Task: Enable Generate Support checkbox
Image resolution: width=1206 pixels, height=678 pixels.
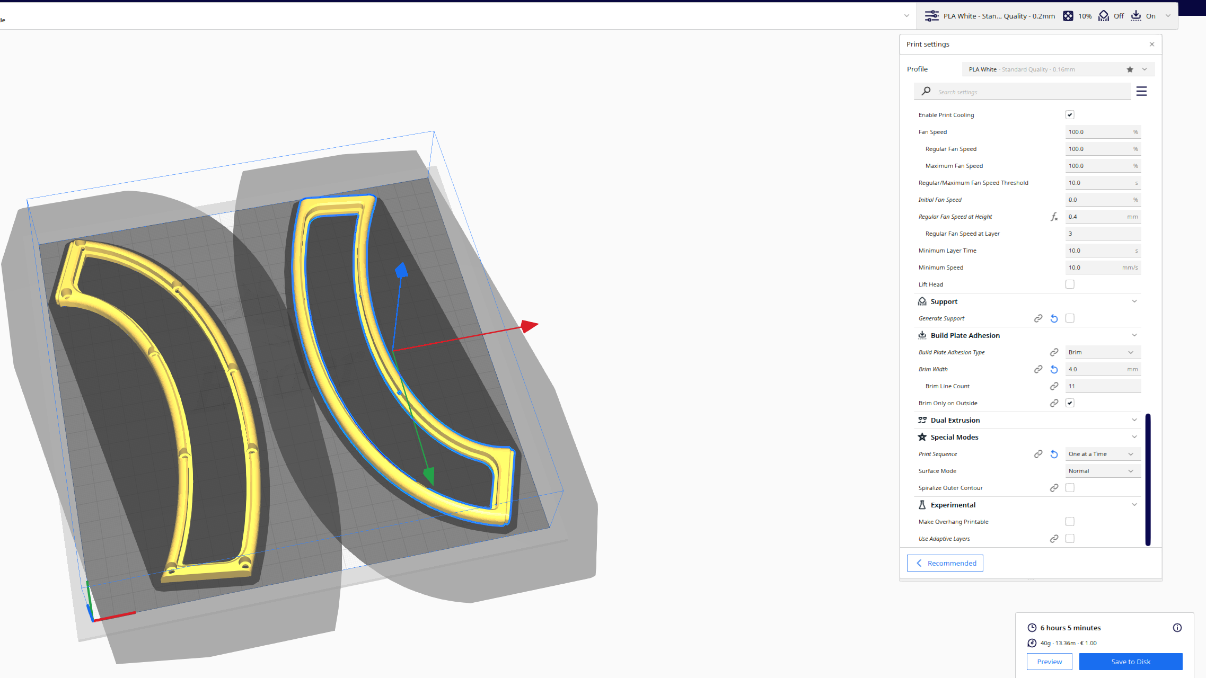Action: pos(1070,318)
